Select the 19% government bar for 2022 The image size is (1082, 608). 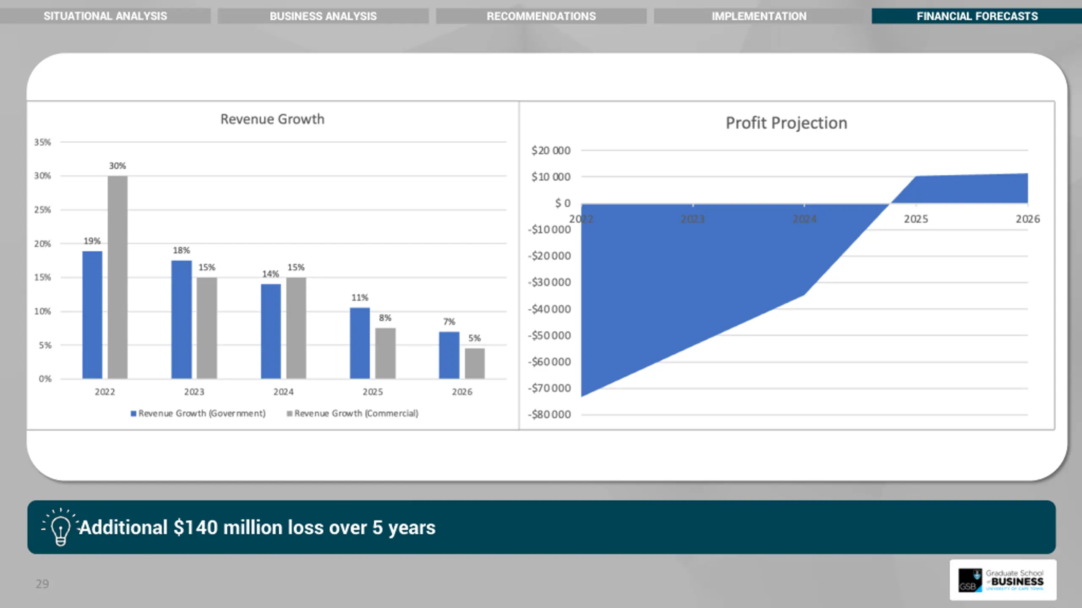pos(92,315)
